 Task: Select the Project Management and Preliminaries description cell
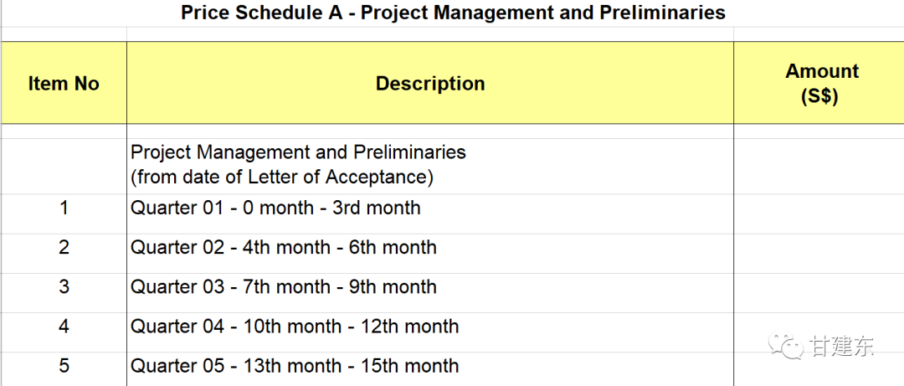430,166
